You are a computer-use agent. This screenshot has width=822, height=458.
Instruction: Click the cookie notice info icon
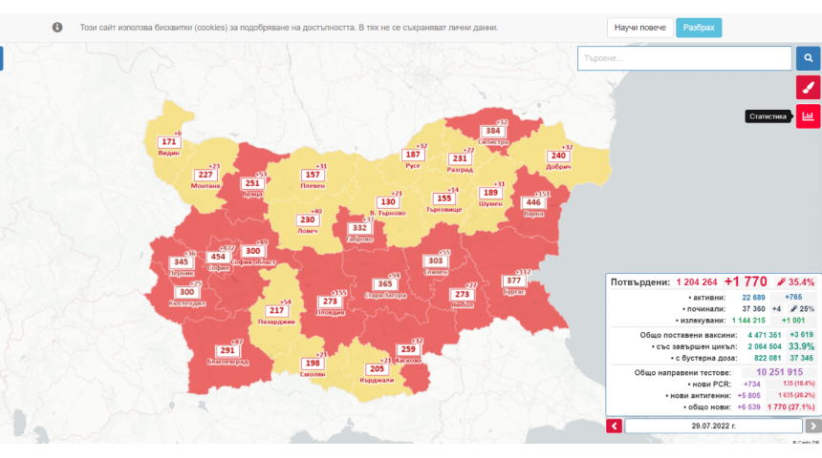point(57,28)
